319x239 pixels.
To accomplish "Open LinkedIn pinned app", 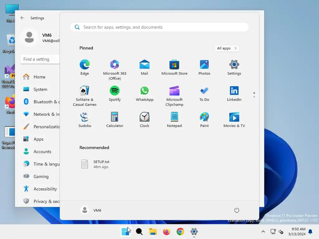I will pyautogui.click(x=234, y=94).
